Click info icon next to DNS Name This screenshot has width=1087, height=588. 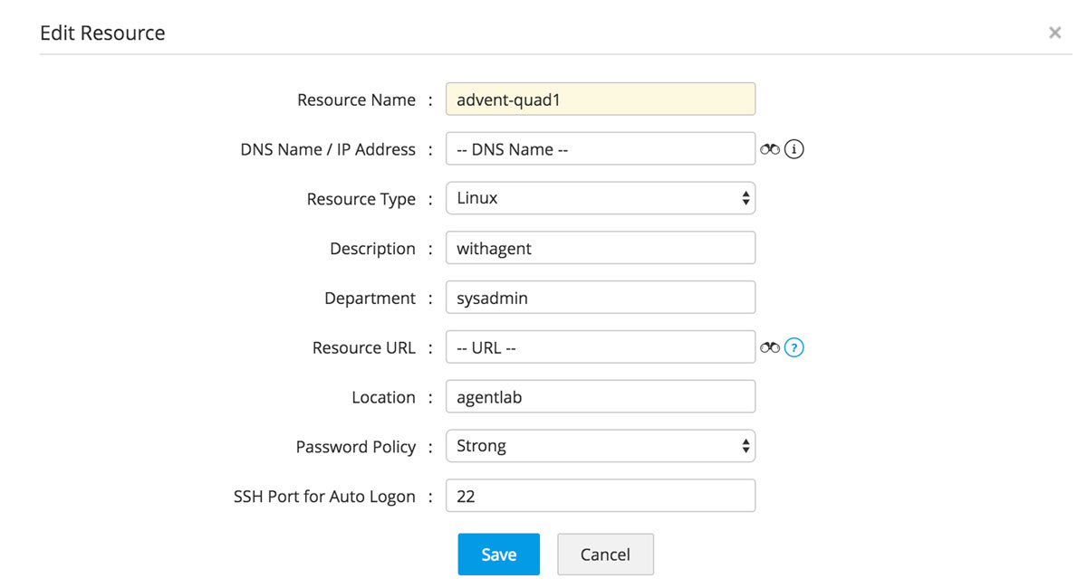[x=794, y=149]
